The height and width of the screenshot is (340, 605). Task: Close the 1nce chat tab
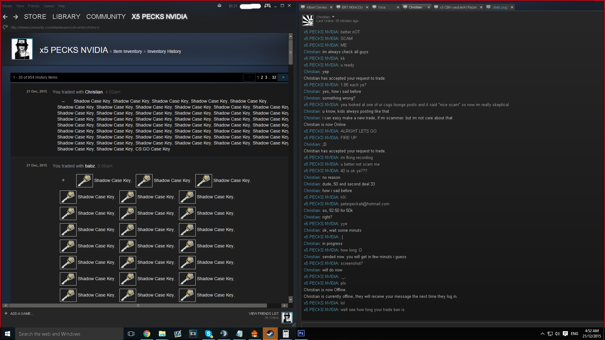398,7
